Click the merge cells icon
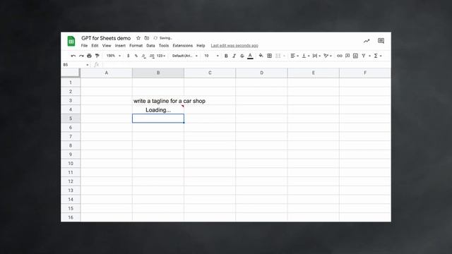452x254 pixels. (278, 56)
